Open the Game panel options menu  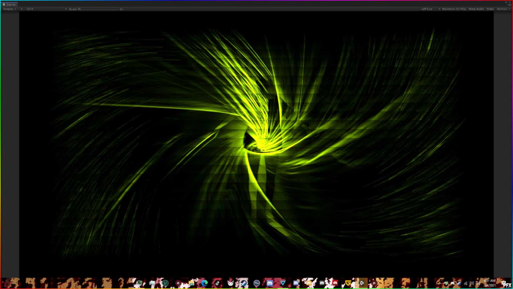[510, 5]
